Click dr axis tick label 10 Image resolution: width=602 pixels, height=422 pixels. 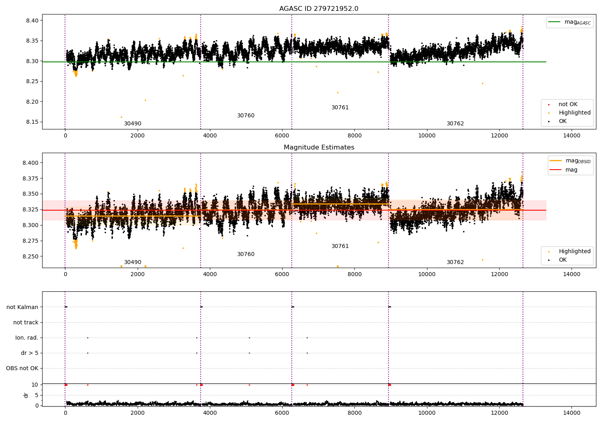pos(35,385)
